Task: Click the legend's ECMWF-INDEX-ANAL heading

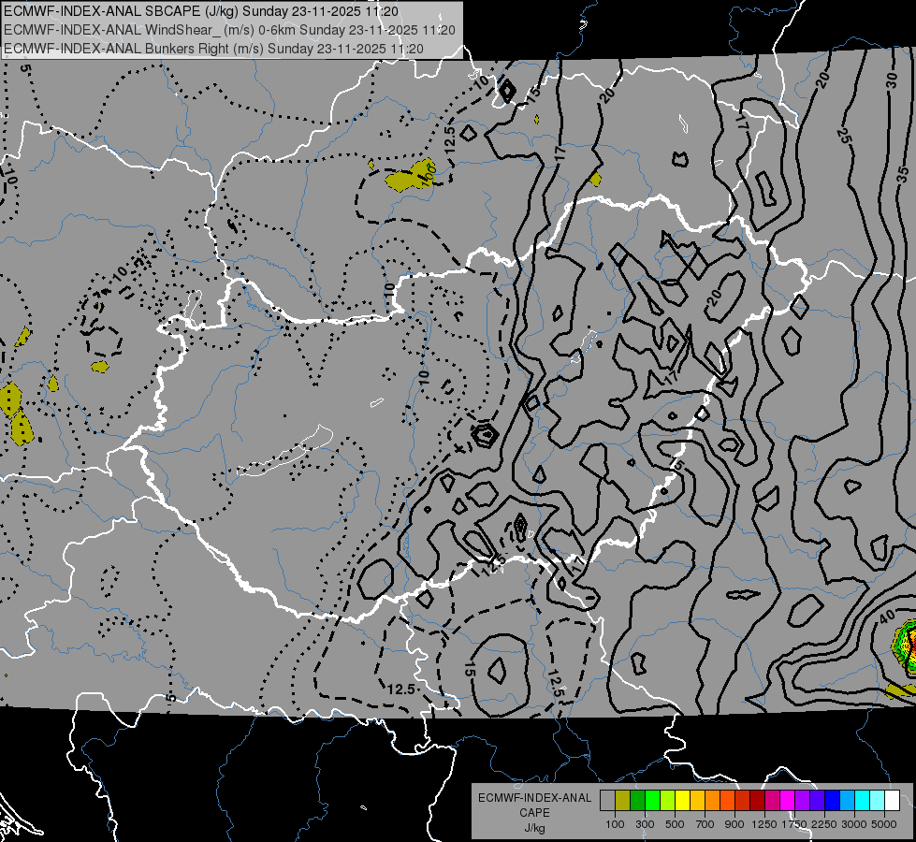Action: 534,798
